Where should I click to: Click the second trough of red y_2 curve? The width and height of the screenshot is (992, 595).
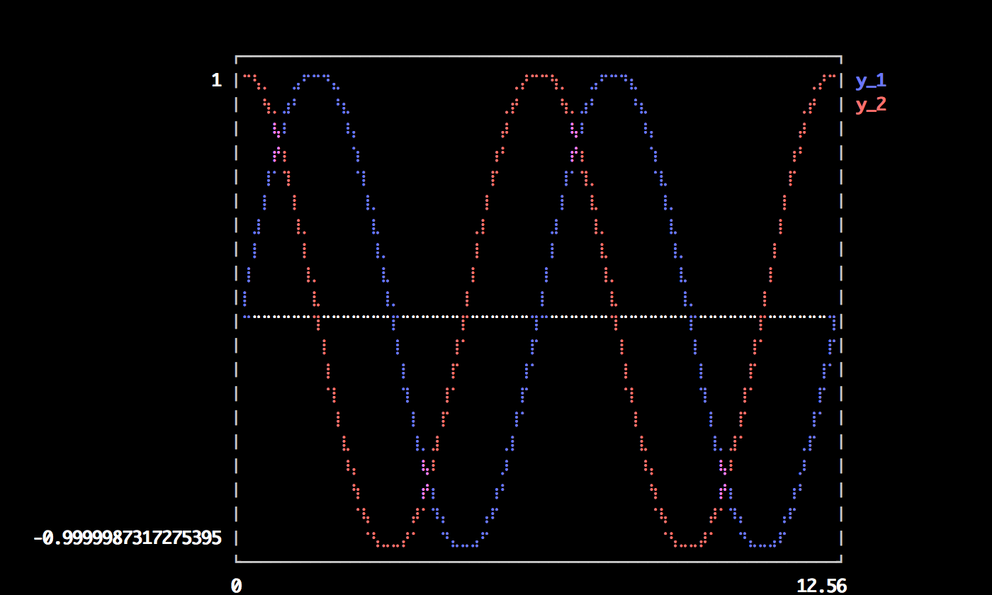pos(688,545)
